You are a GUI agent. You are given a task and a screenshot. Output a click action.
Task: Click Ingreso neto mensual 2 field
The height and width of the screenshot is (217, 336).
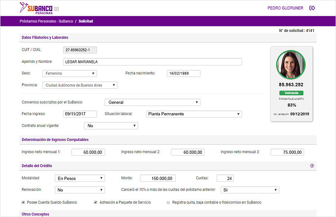tap(188, 152)
